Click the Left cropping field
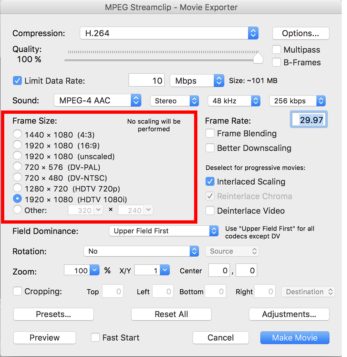This screenshot has width=347, height=357. (x=163, y=291)
